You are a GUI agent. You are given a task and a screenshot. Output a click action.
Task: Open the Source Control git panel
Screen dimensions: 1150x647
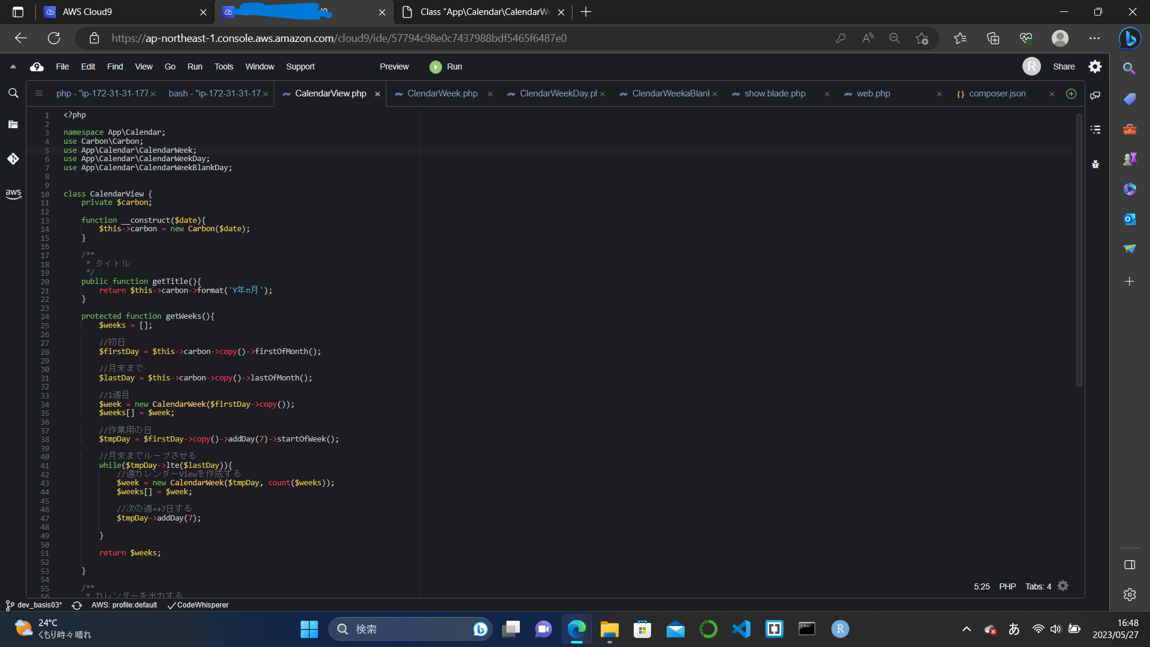13,159
